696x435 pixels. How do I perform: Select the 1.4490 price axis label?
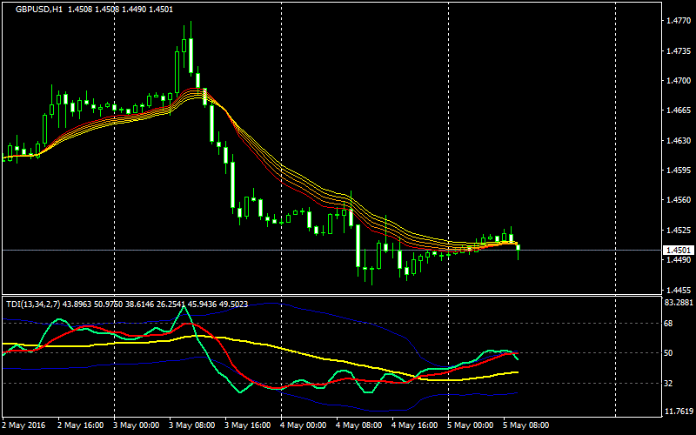tap(679, 260)
